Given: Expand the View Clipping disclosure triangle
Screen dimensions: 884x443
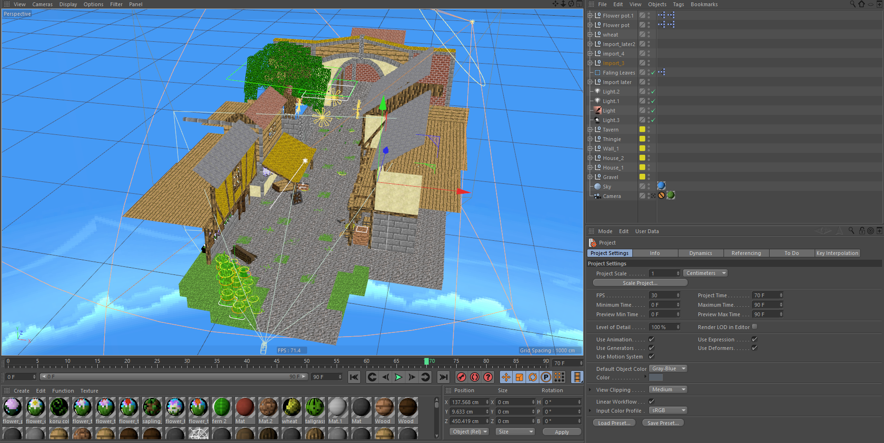Looking at the screenshot, I should tap(590, 390).
